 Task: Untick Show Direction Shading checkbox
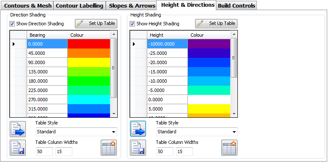12,24
